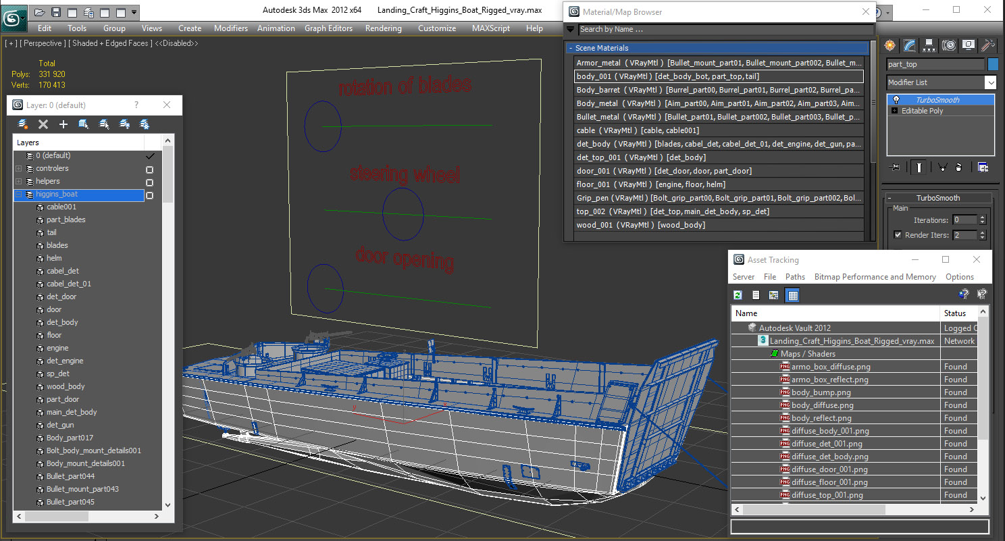Click the Open File folder icon

tap(40, 12)
